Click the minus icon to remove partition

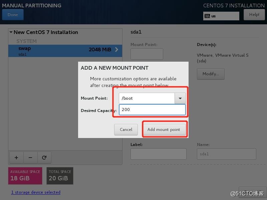pos(30,158)
